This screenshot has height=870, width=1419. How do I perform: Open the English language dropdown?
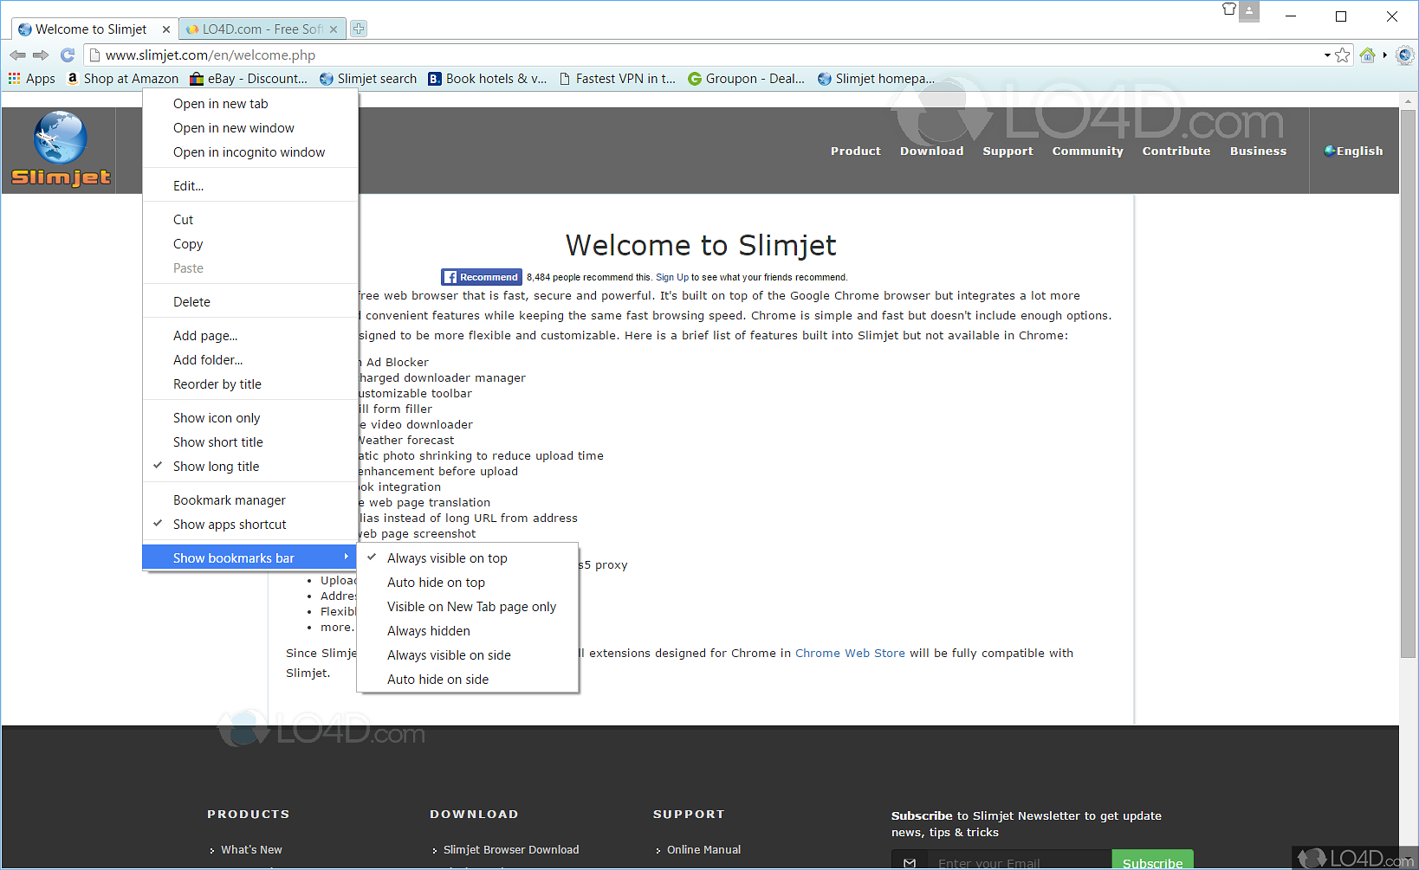tap(1353, 151)
